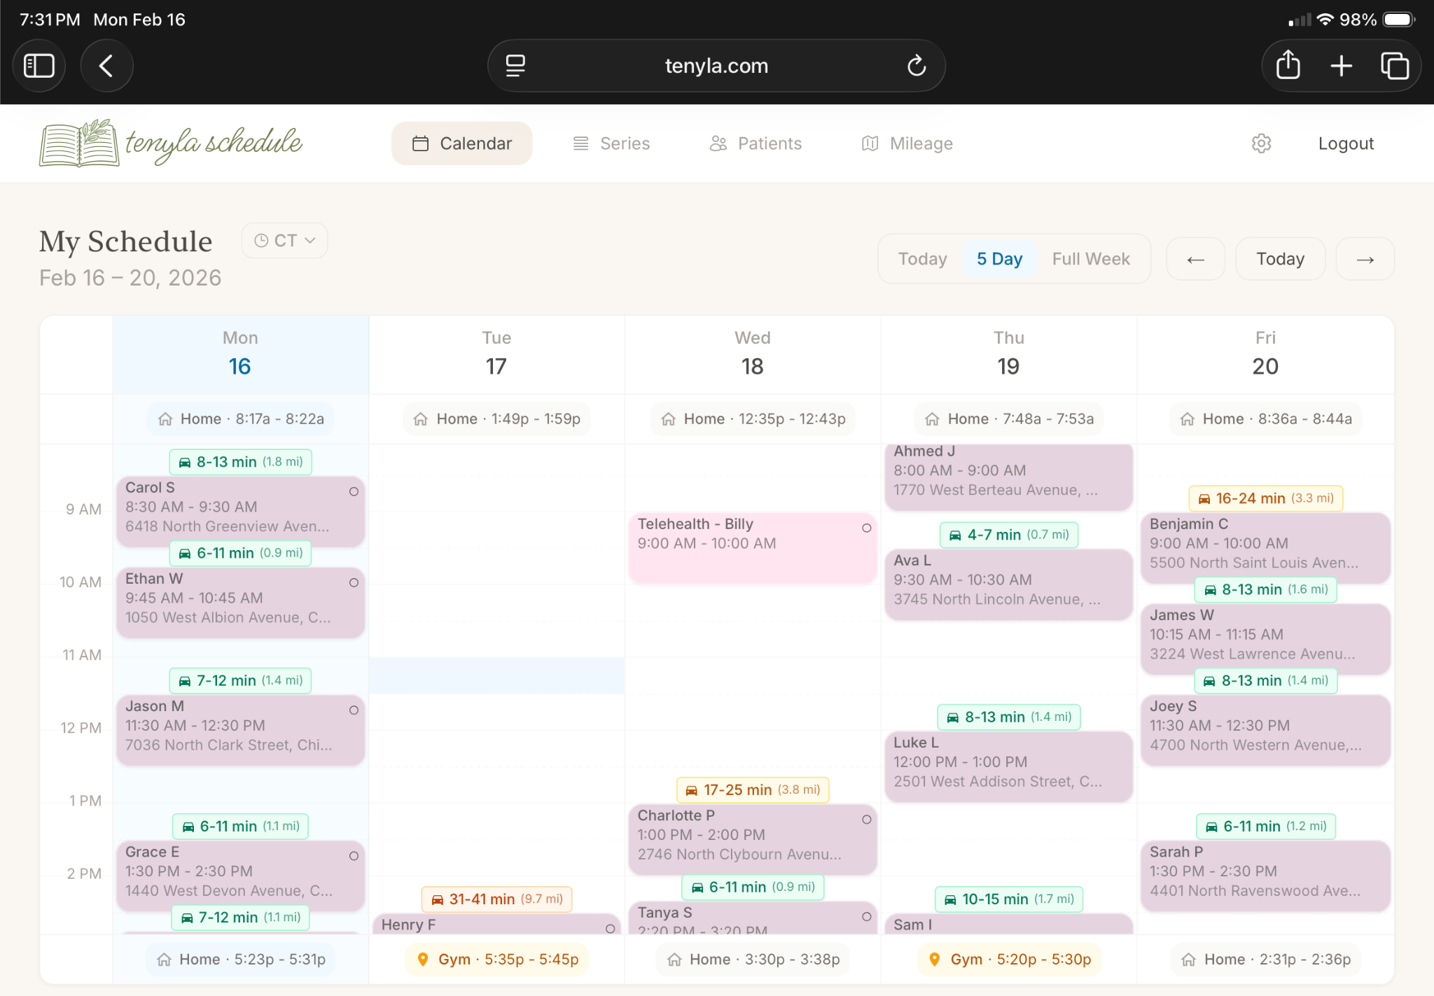
Task: Click the car icon on the 31-41 min badge
Action: (437, 899)
